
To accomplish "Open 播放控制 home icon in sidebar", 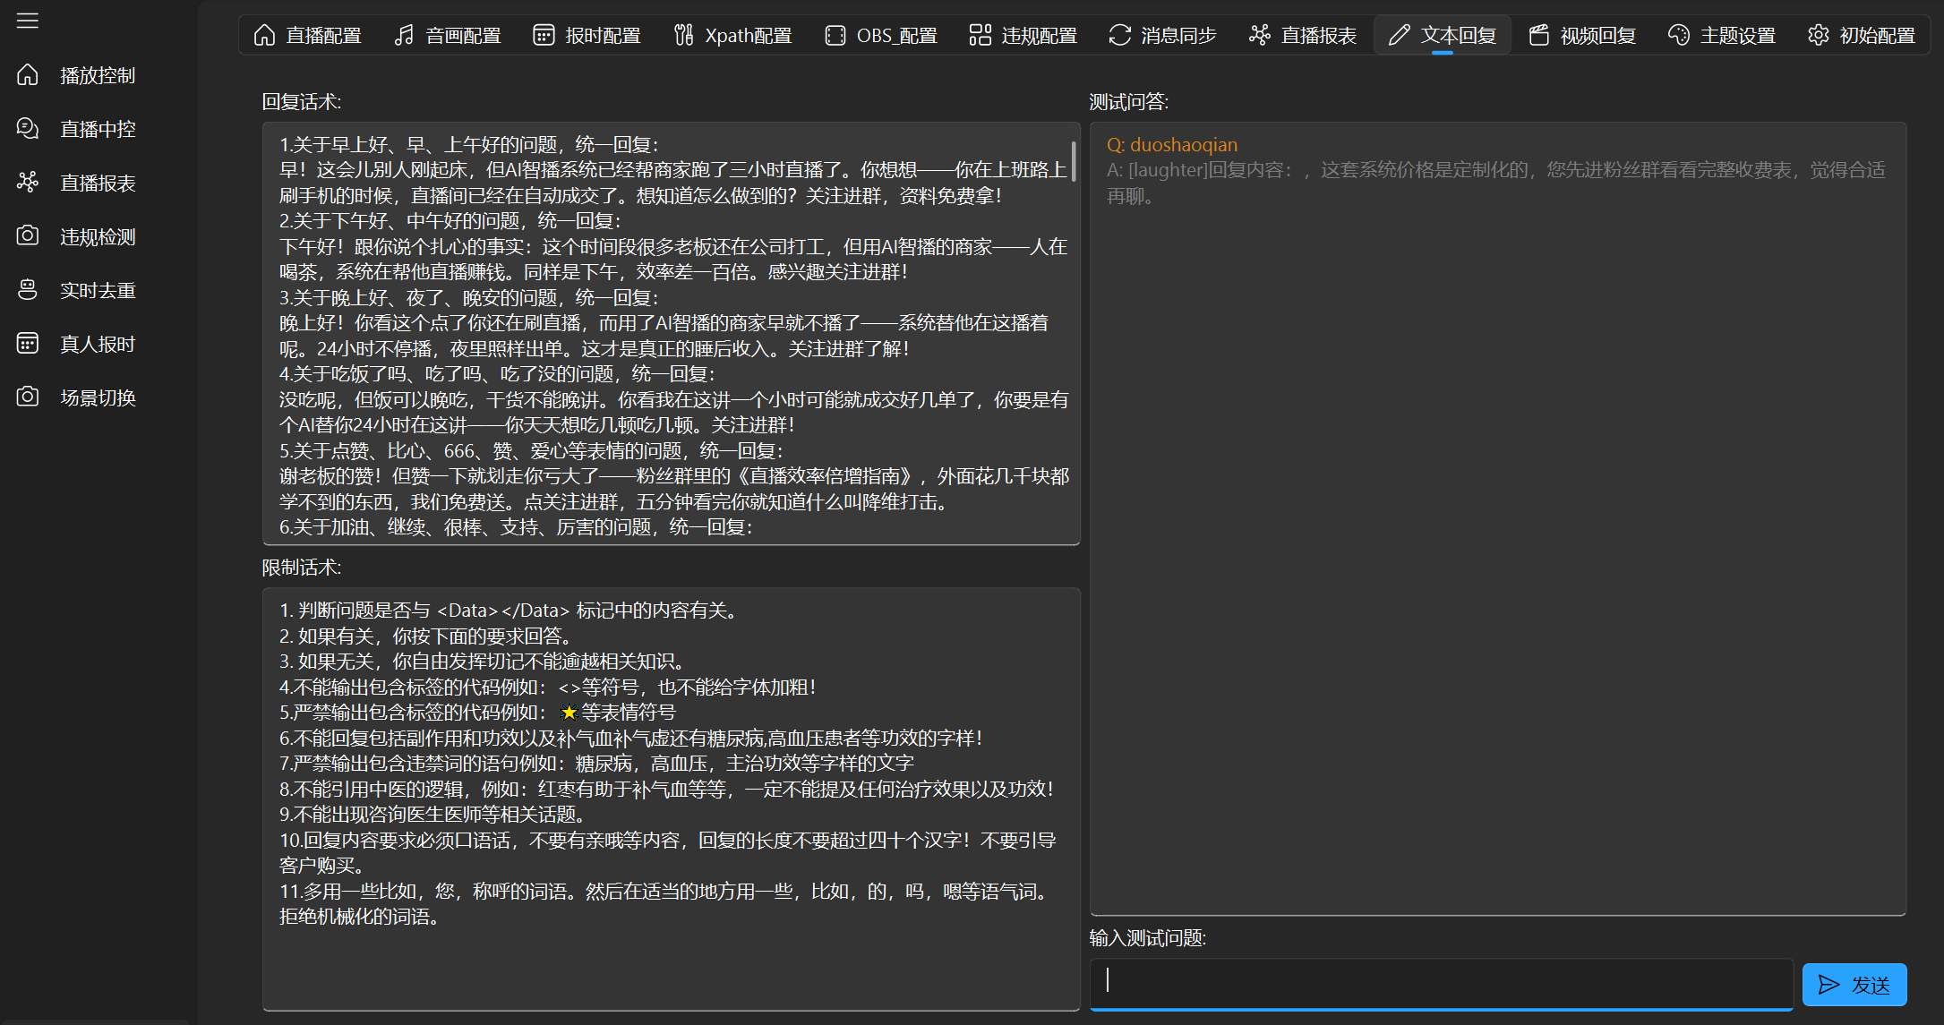I will pyautogui.click(x=28, y=75).
